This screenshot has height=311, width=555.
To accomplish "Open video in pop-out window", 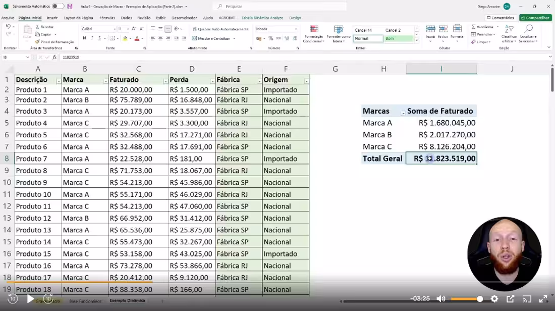I will point(511,299).
